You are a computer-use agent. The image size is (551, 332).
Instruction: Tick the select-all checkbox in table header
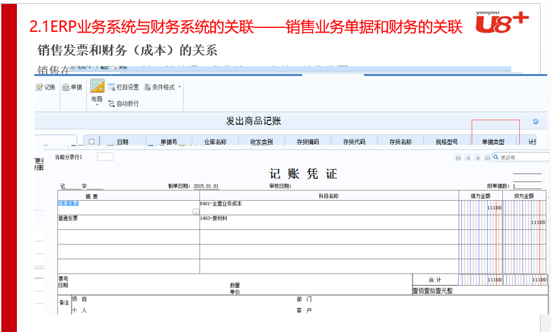coord(92,142)
